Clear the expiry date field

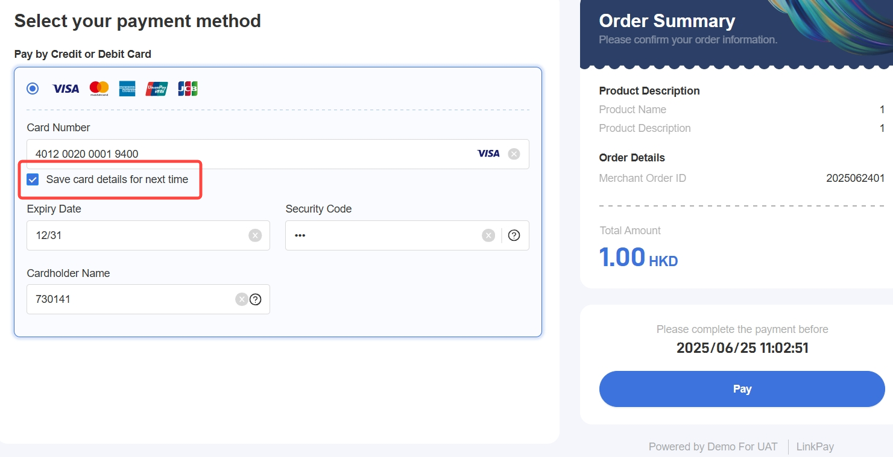(255, 235)
